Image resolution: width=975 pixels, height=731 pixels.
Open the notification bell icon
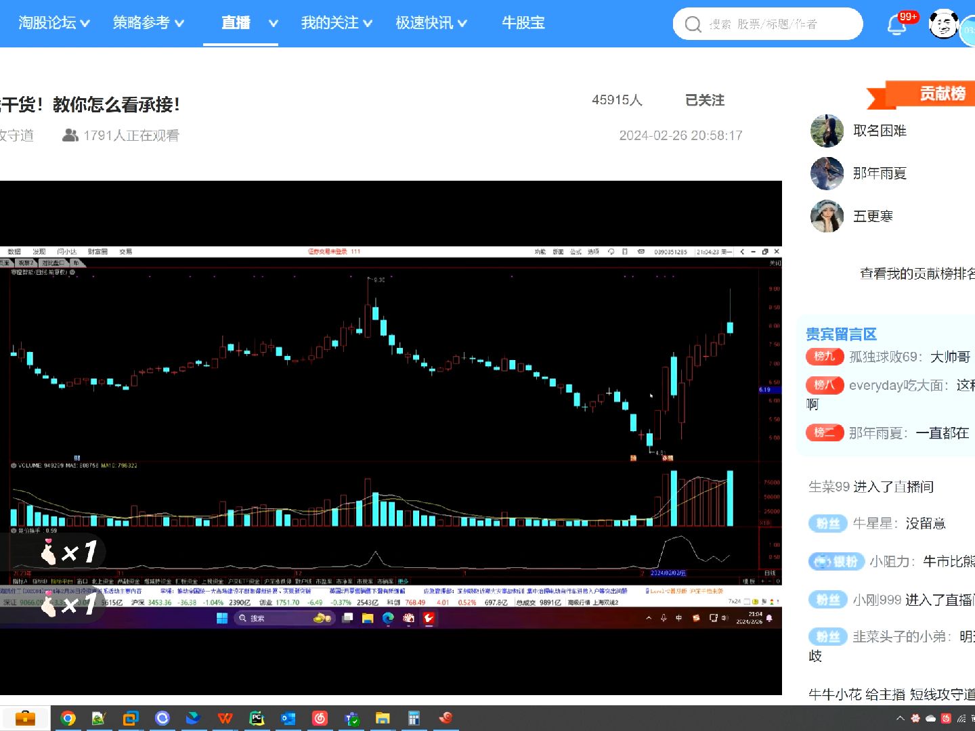(896, 25)
